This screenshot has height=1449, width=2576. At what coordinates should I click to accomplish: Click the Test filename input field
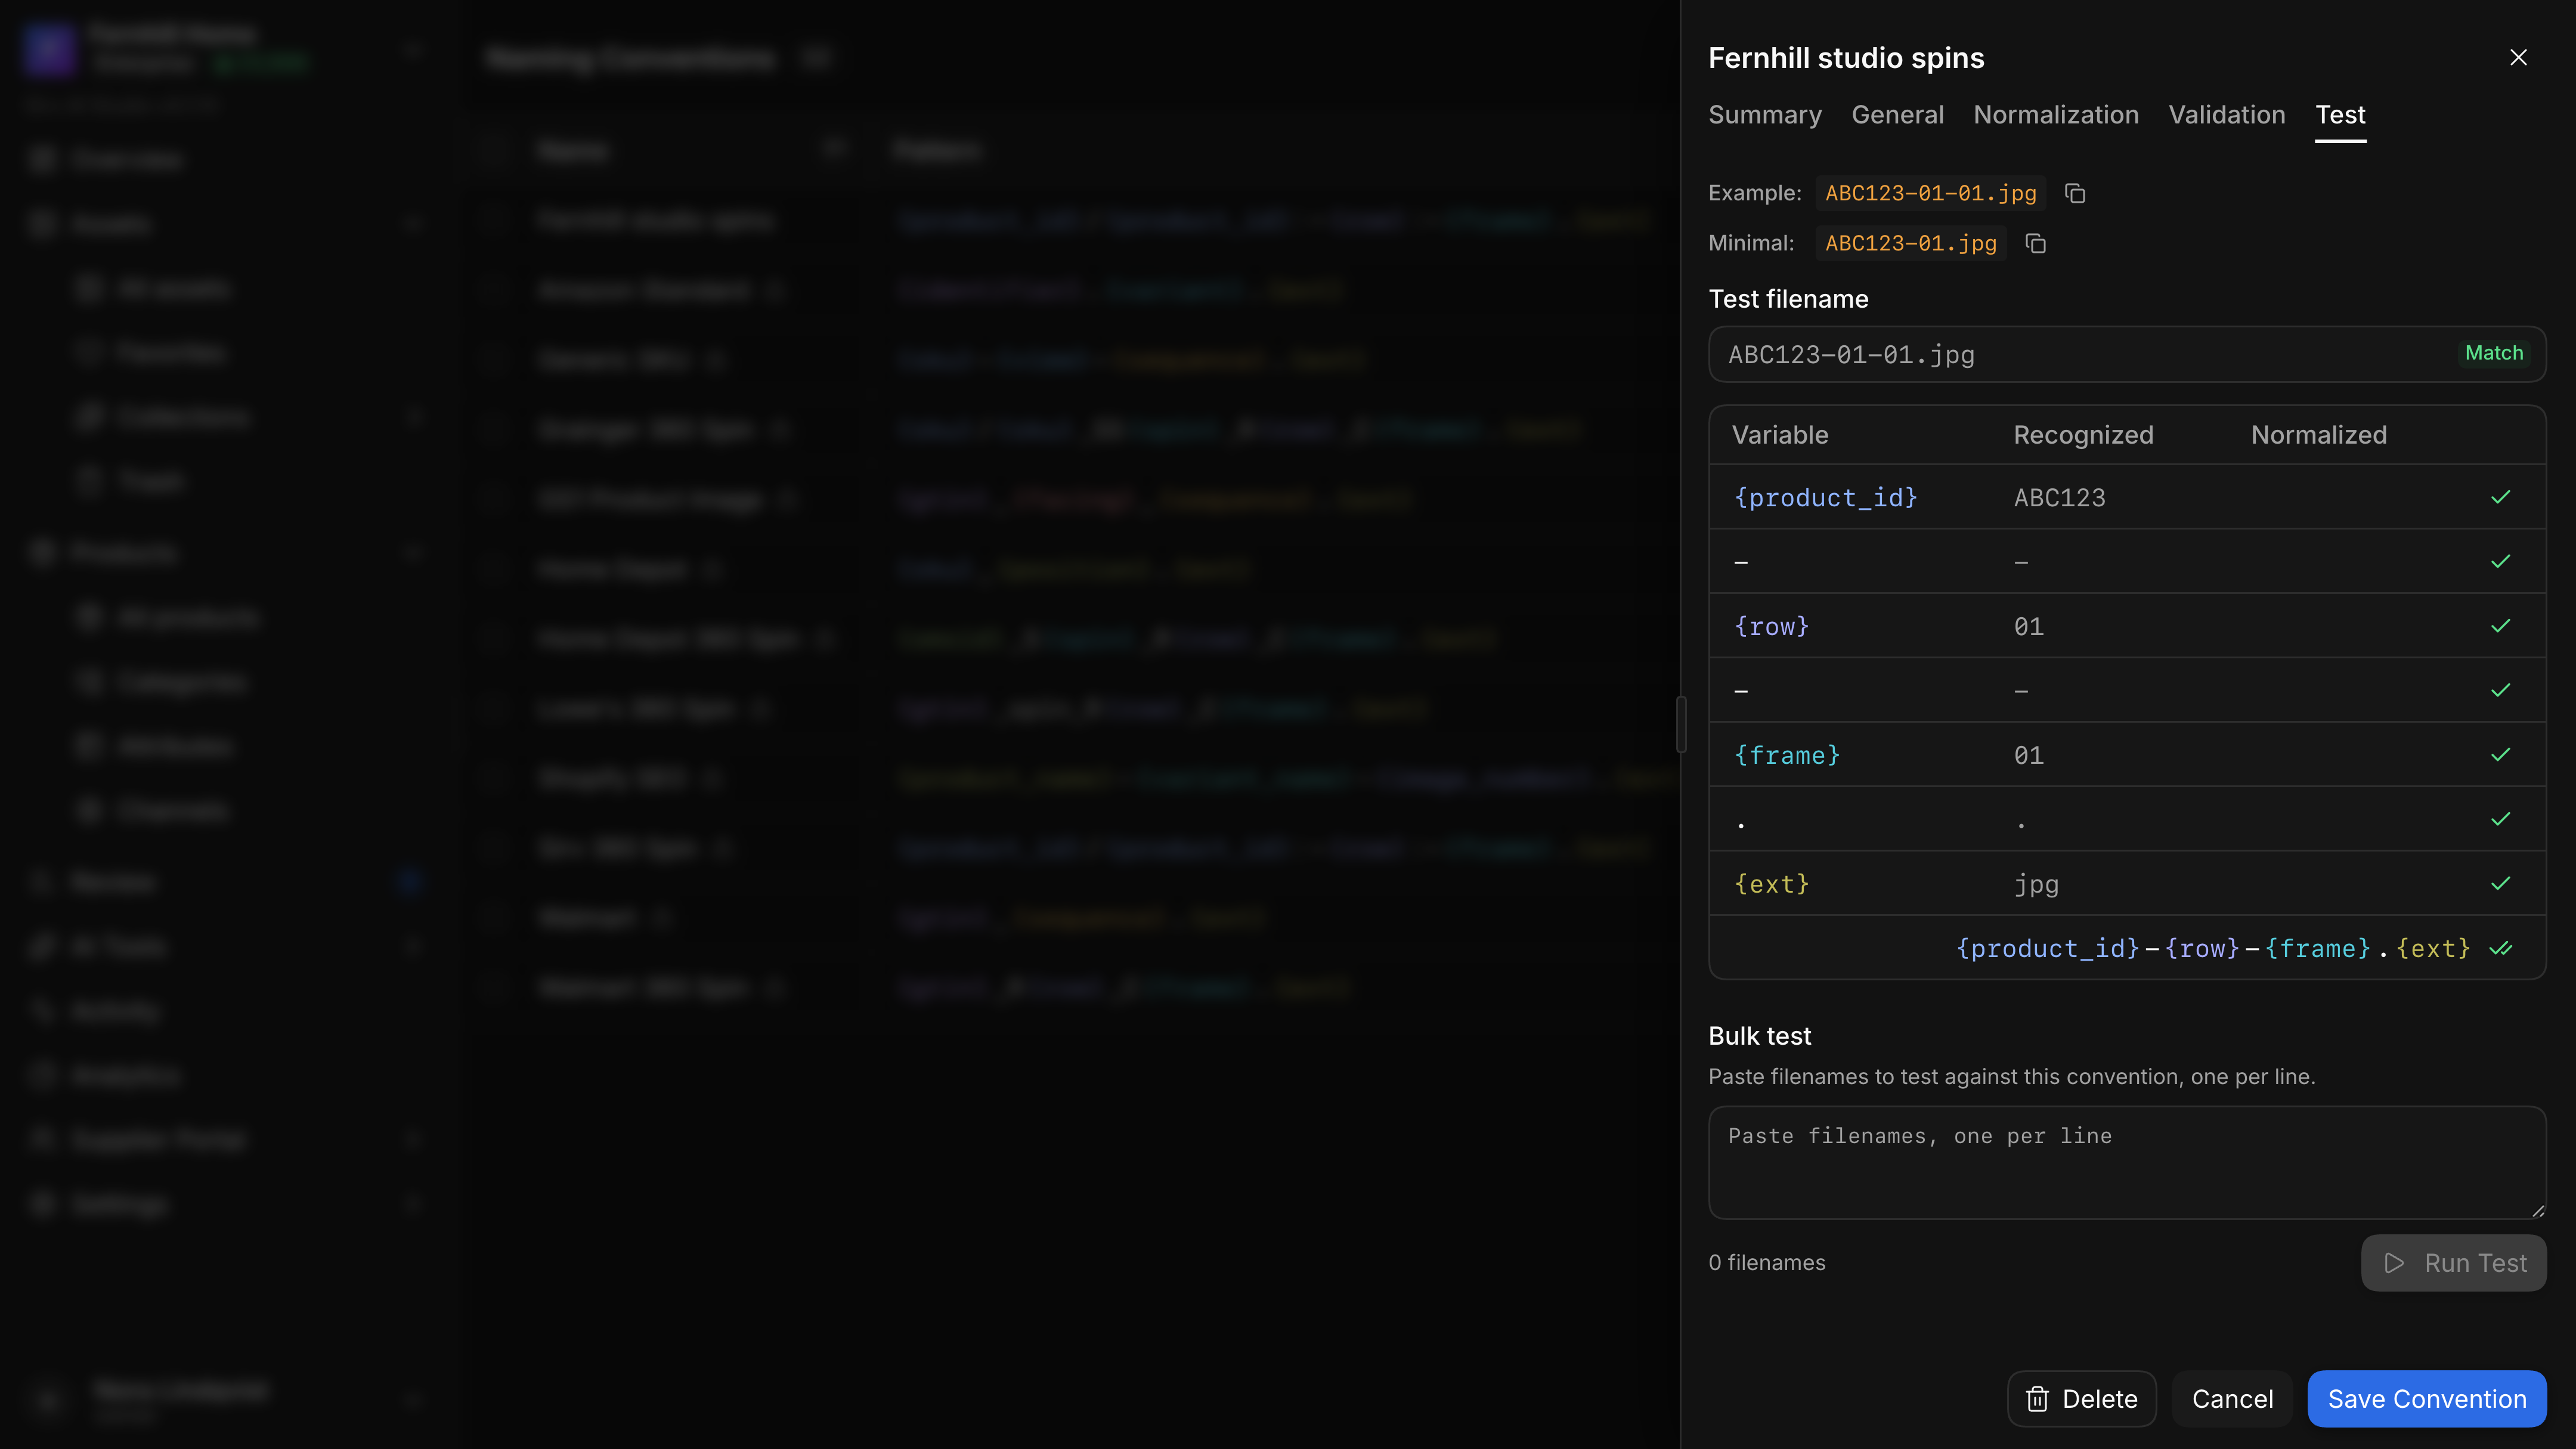point(2126,354)
